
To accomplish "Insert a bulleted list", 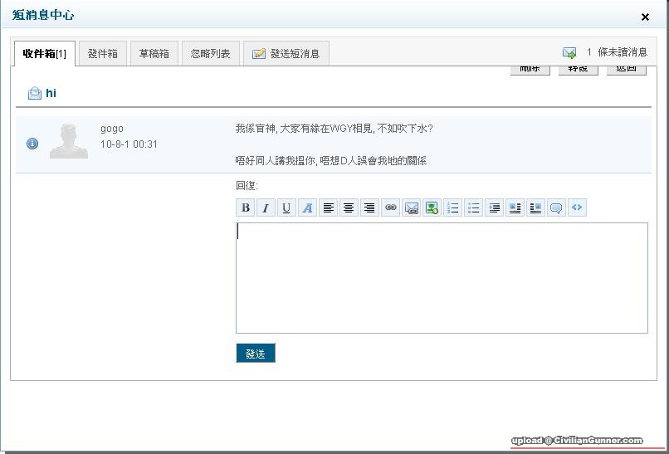I will pos(473,207).
